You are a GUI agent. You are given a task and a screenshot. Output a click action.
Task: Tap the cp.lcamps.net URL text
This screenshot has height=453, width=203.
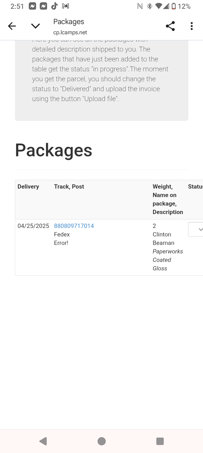click(70, 33)
